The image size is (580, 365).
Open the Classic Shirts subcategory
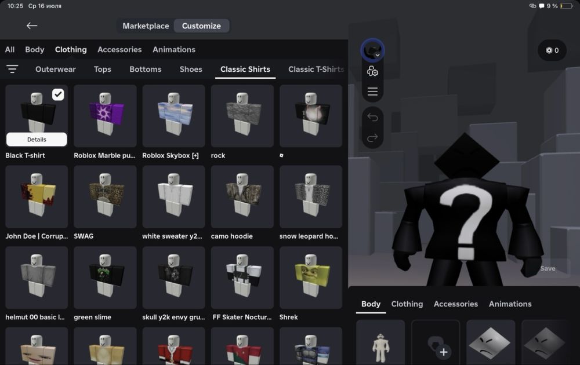coord(245,69)
